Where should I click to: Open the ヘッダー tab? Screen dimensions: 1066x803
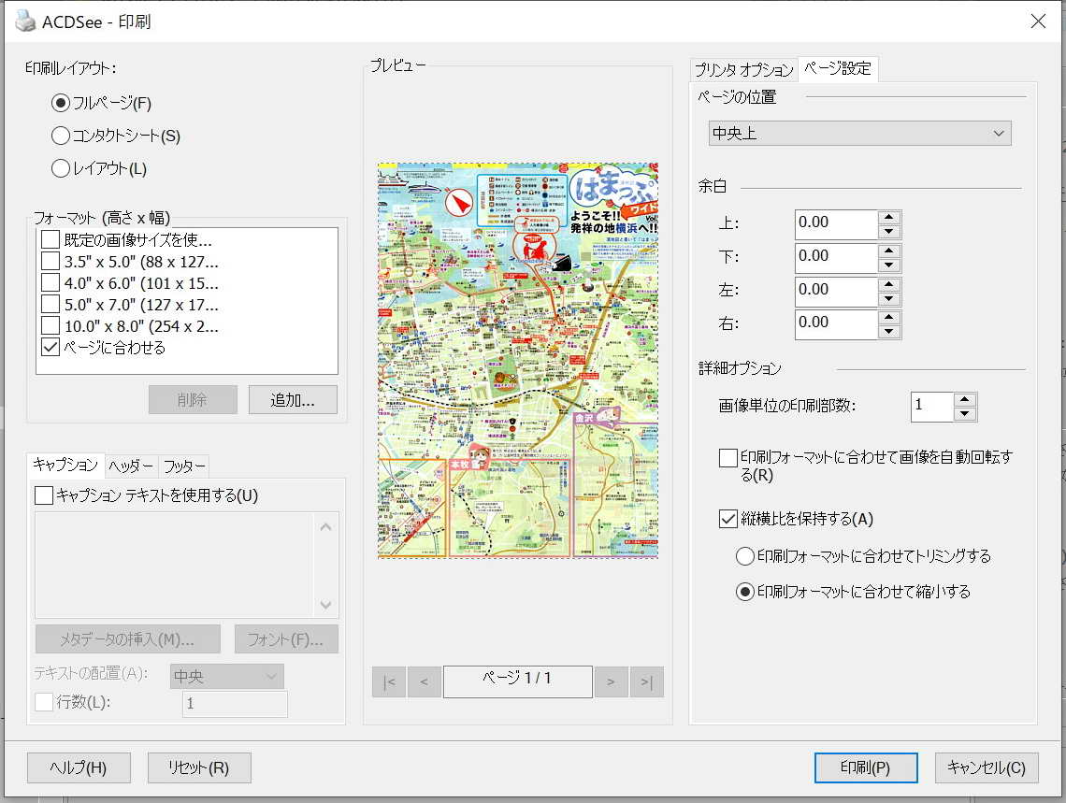tap(131, 466)
